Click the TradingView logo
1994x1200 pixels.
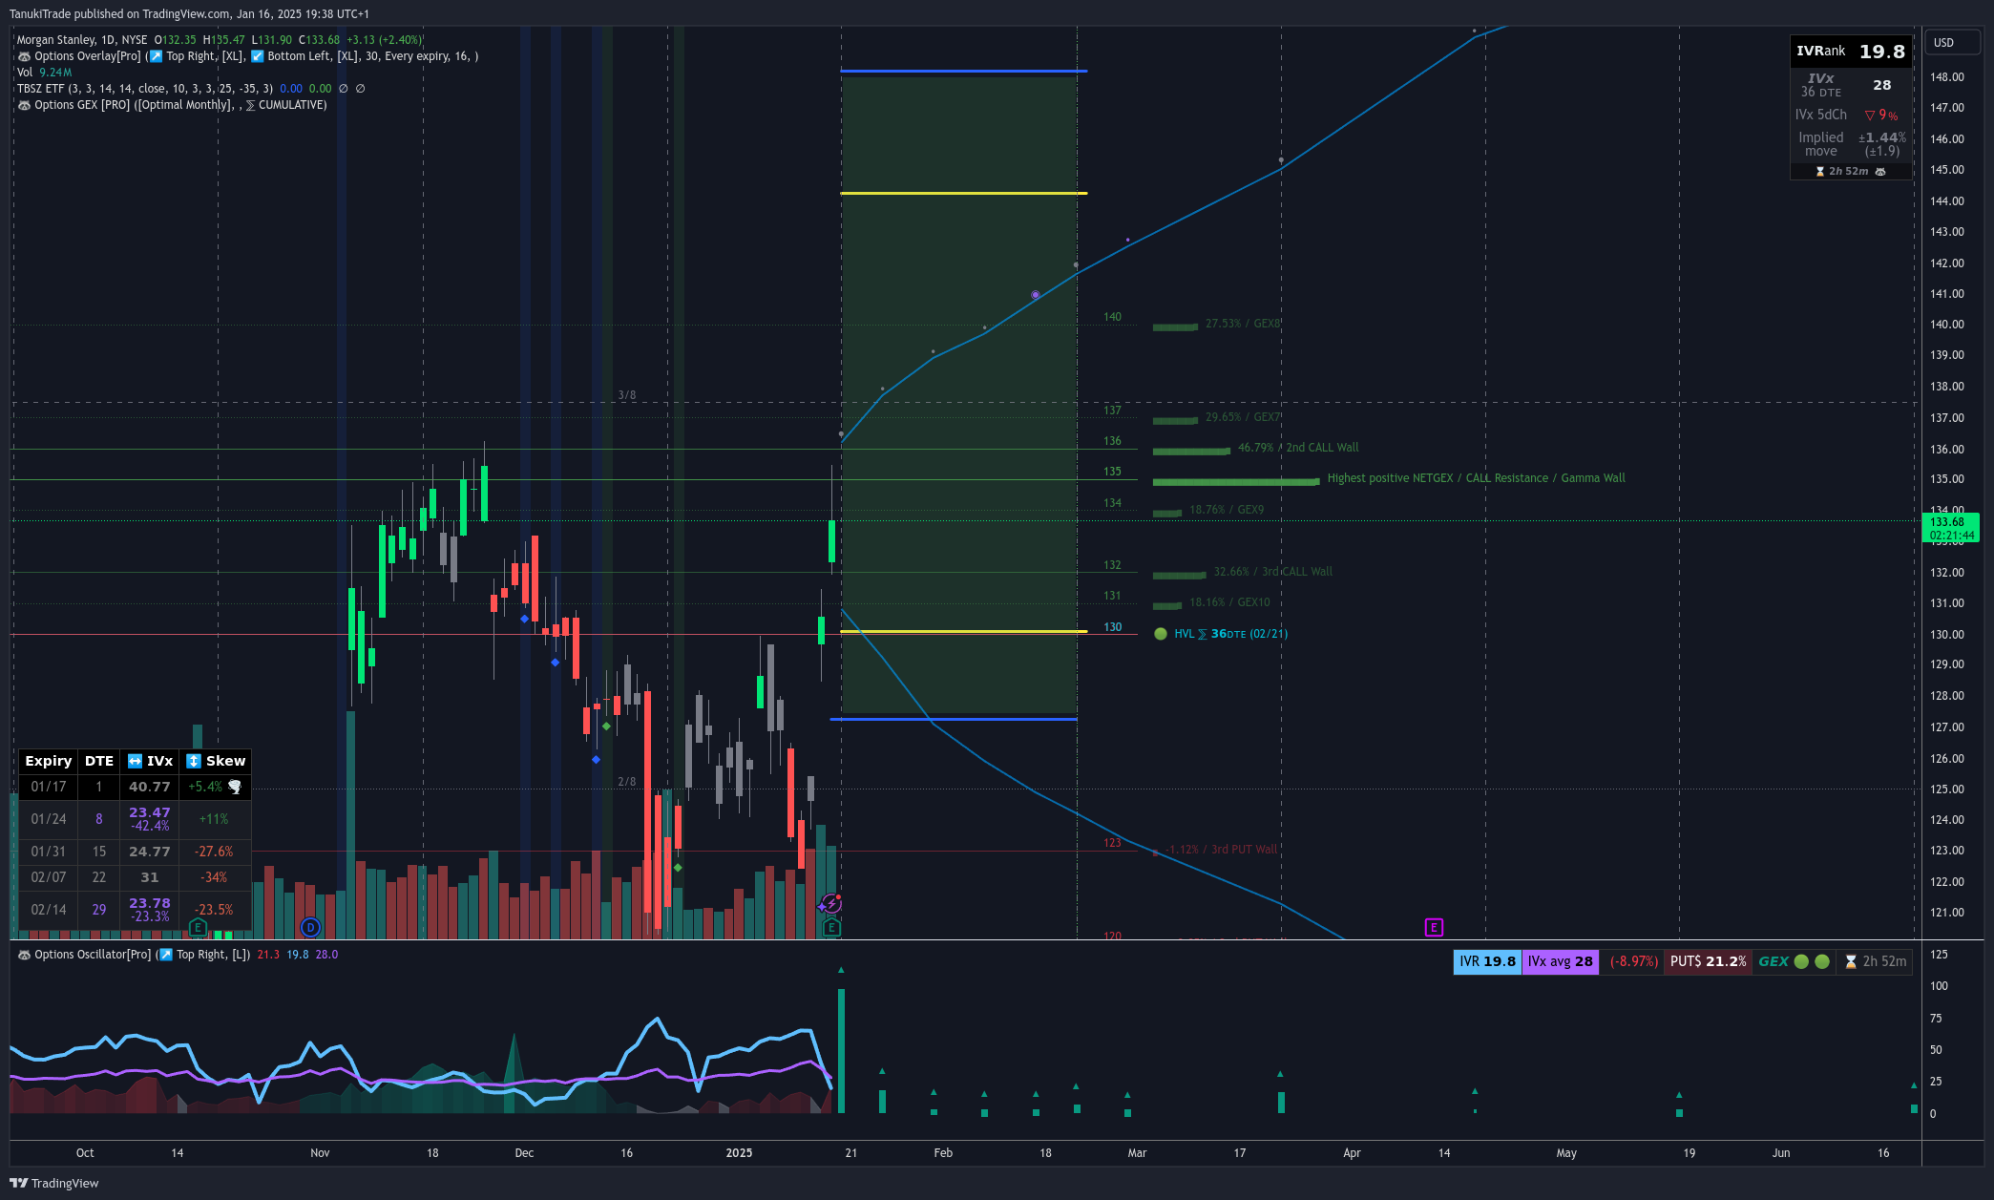(54, 1183)
